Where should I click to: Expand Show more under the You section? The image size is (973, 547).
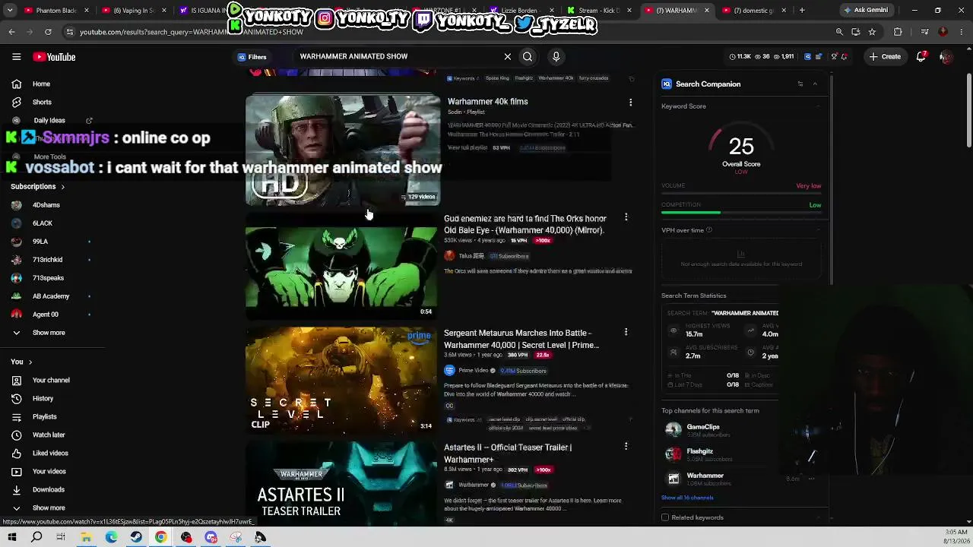49,508
